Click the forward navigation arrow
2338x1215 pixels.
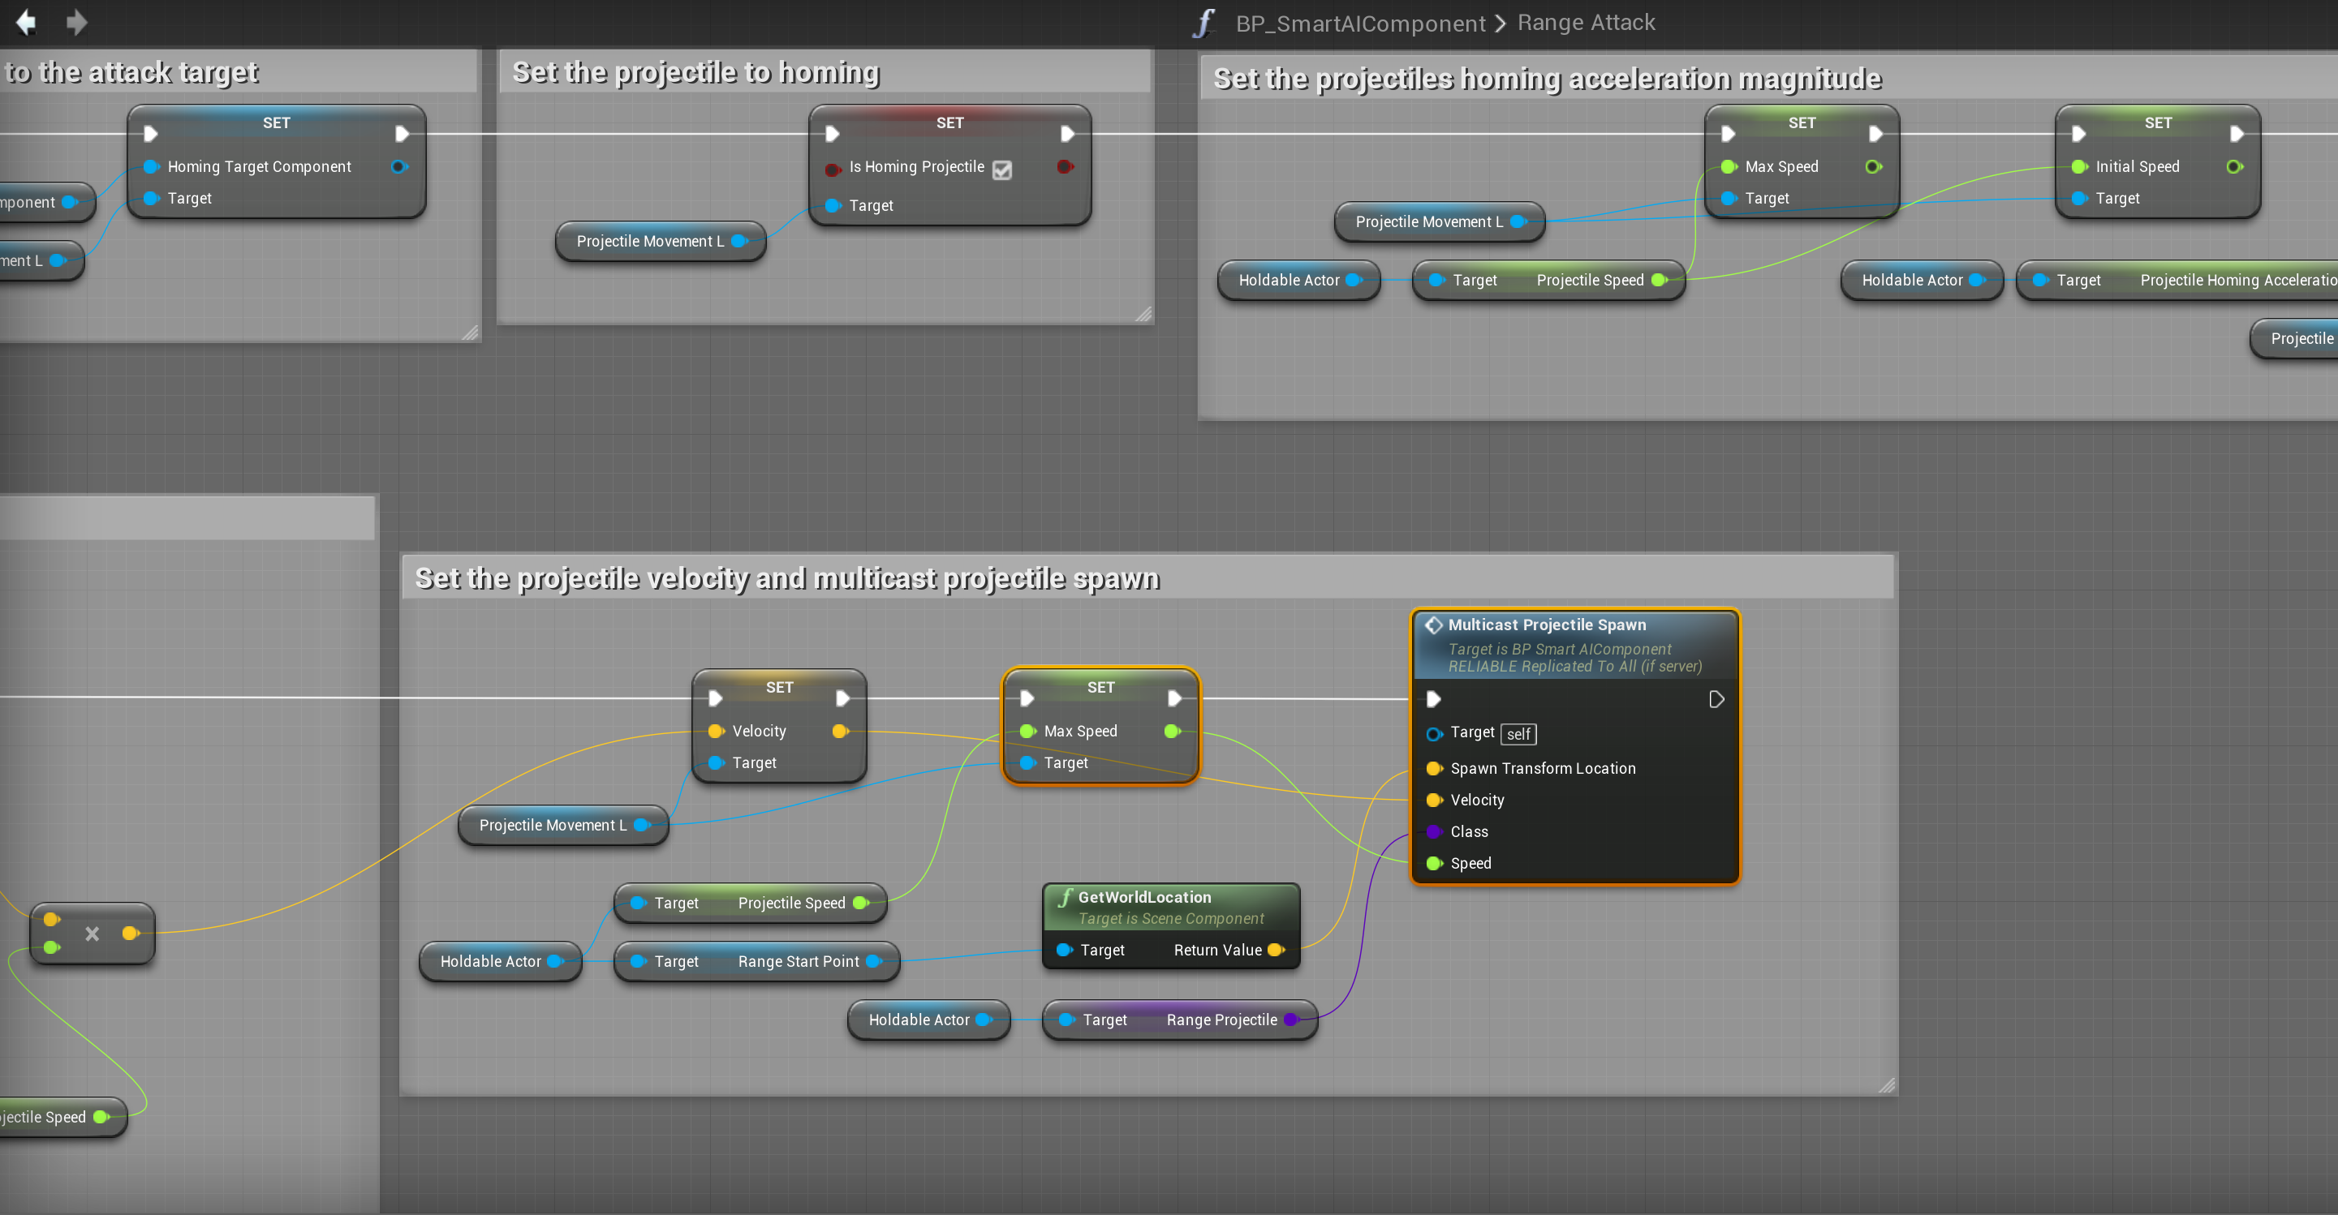coord(77,22)
